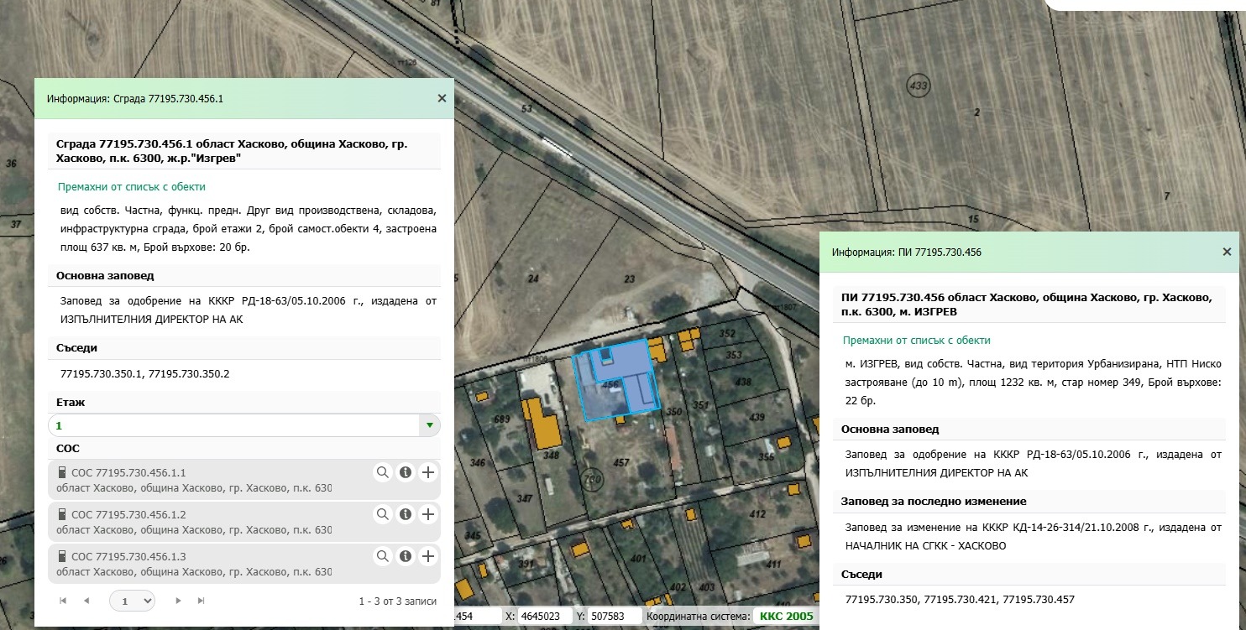Zoom to СОС 77195.730.456.1.1 with magnifier
Screen dimensions: 1246x630
point(383,472)
